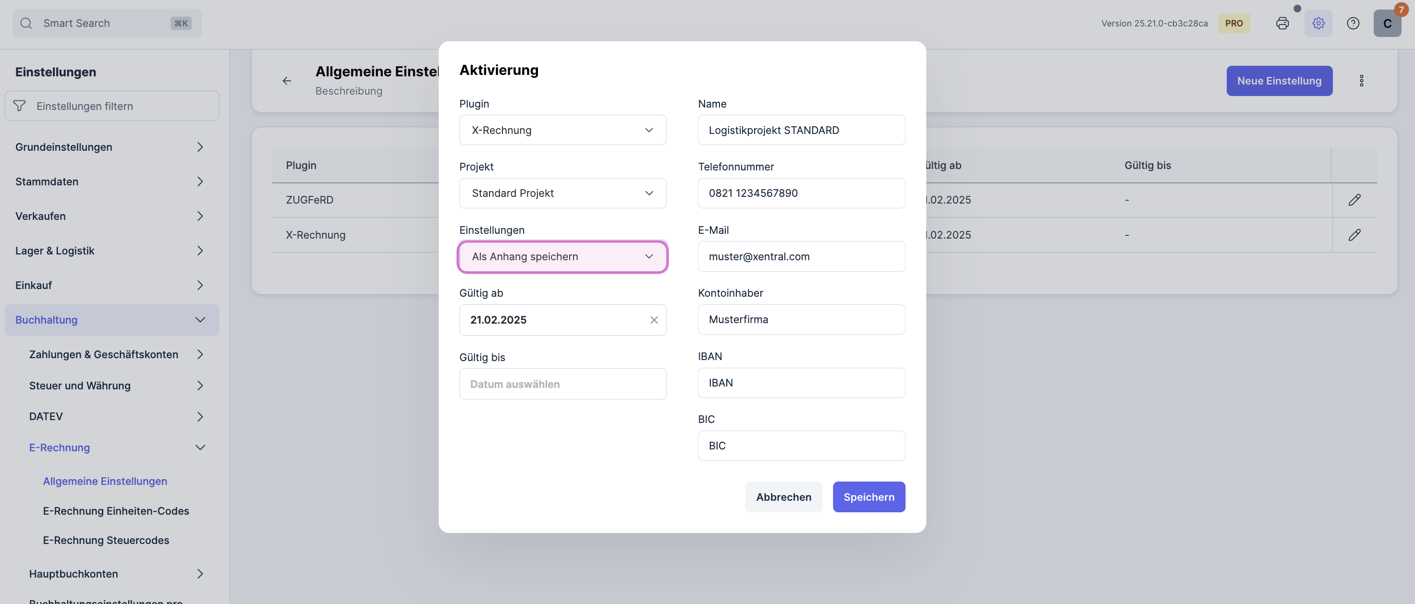Open Einstellungen dropdown Als Anhang speichern

tap(562, 256)
